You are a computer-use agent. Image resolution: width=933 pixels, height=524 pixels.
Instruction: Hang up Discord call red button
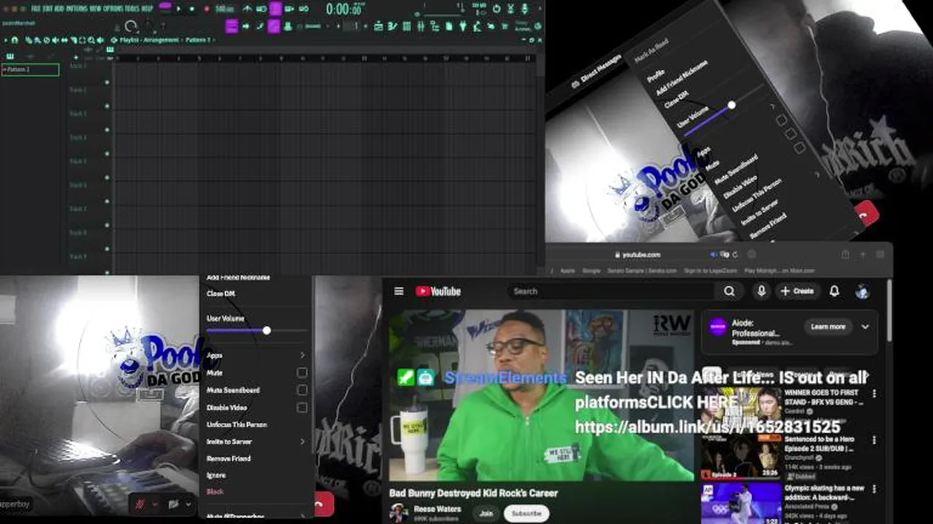pyautogui.click(x=324, y=504)
